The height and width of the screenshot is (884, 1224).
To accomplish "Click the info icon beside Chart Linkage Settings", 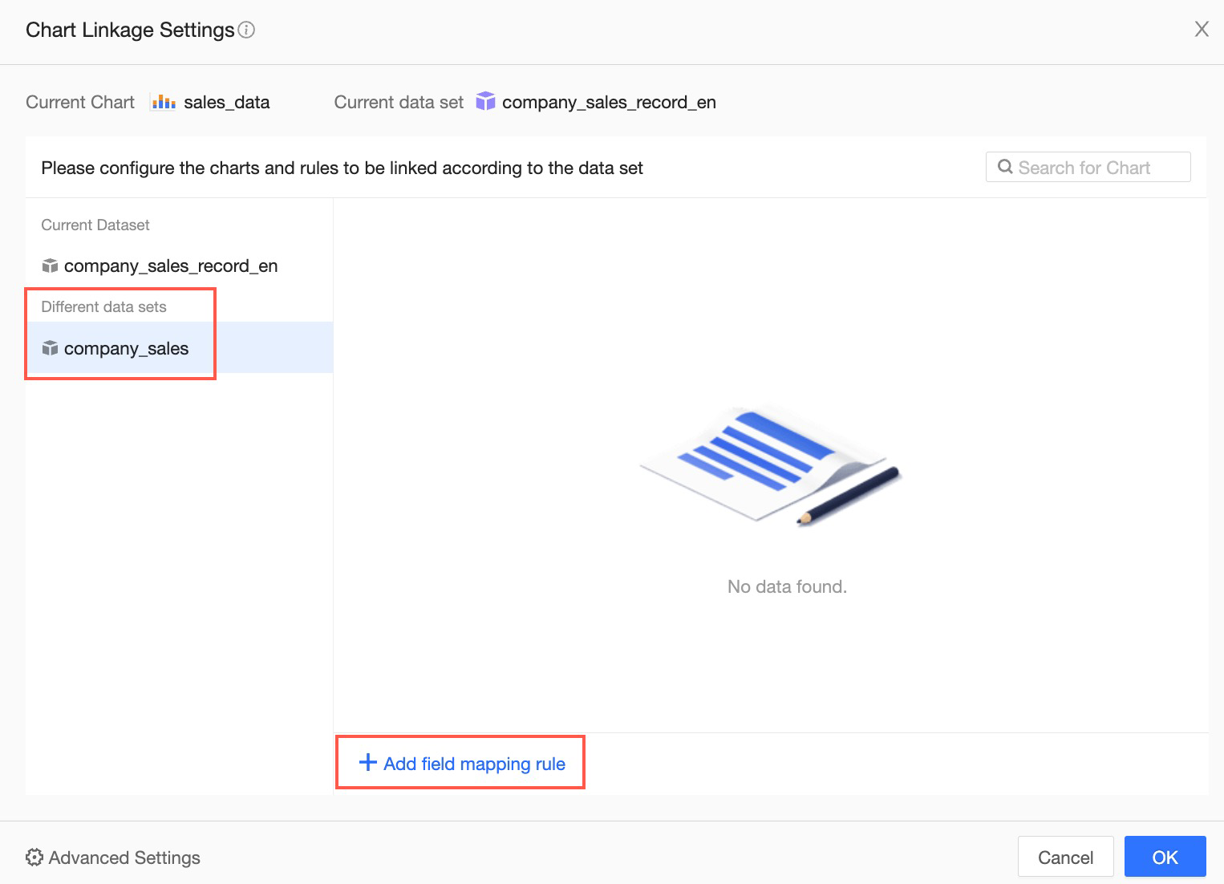I will click(247, 30).
